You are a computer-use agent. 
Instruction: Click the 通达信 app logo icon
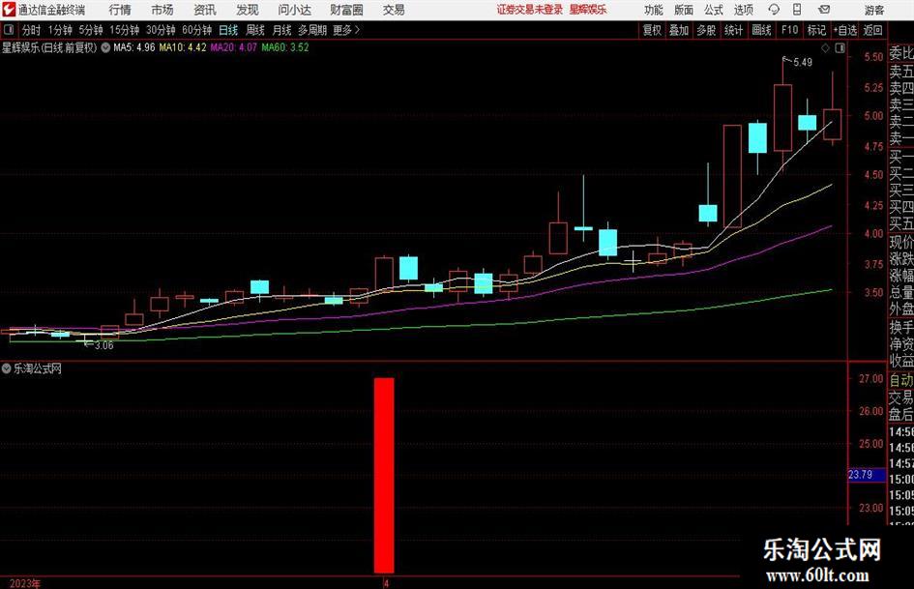pyautogui.click(x=9, y=10)
